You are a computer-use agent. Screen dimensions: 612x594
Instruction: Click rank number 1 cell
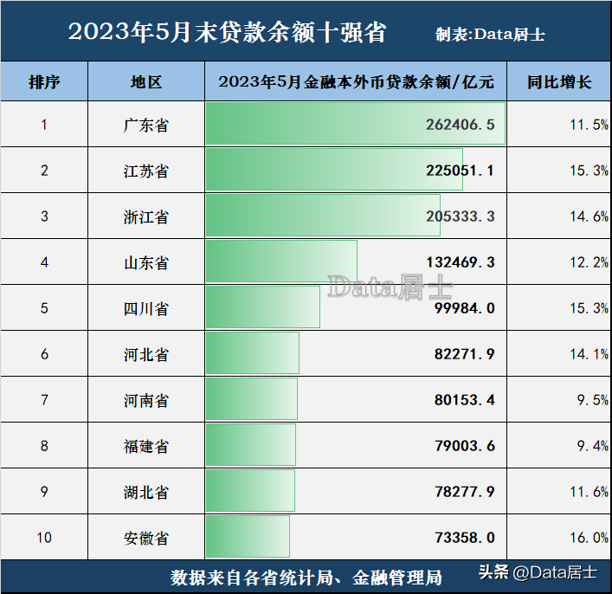44,125
